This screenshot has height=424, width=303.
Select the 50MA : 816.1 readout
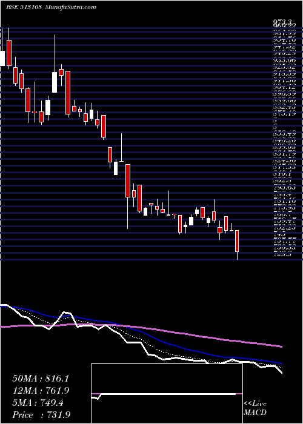(x=41, y=379)
